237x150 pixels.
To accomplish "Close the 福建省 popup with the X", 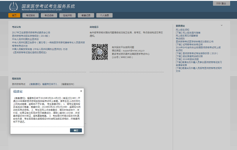I will pos(81,91).
